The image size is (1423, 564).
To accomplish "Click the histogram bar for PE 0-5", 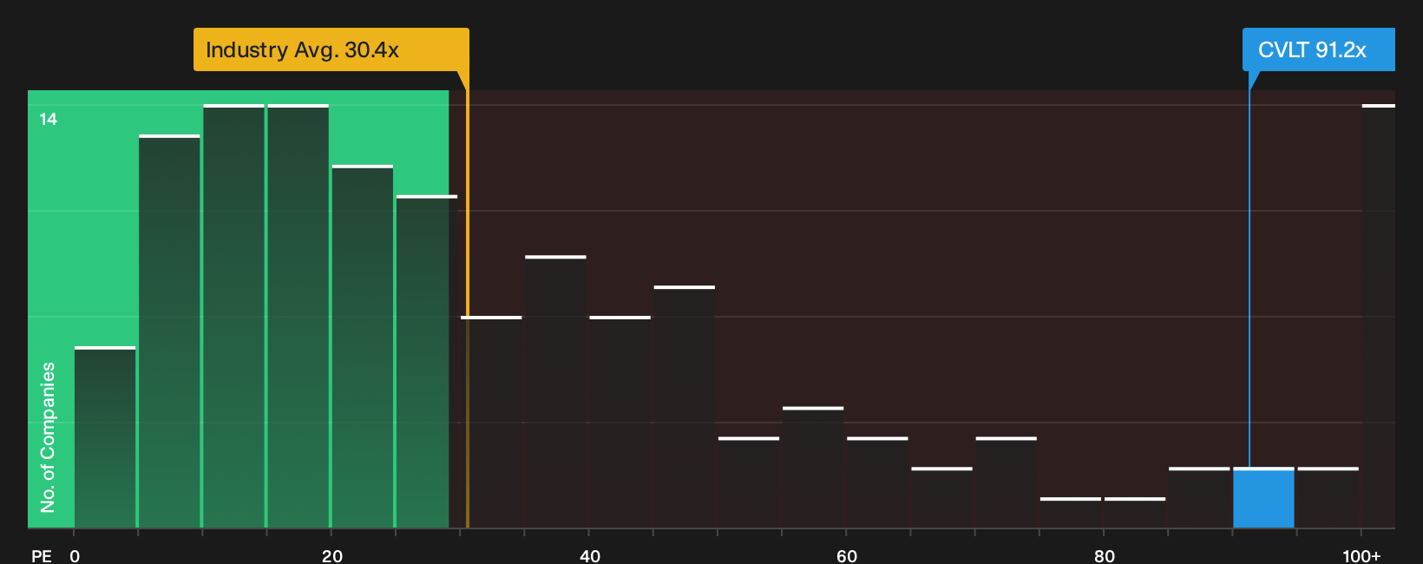I will pyautogui.click(x=105, y=437).
